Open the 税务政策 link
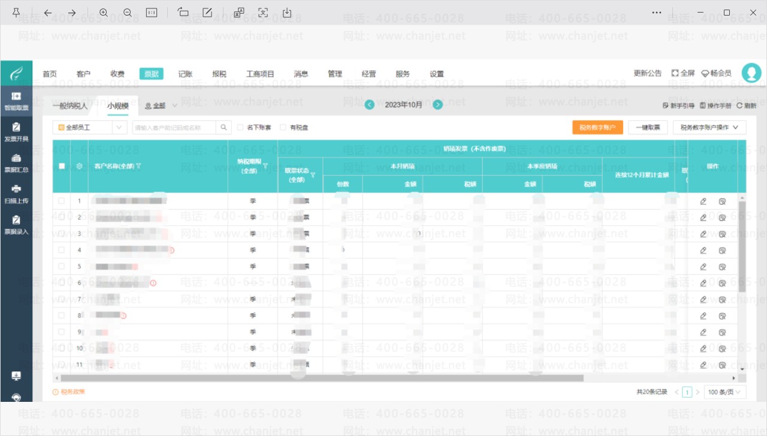 [69, 392]
